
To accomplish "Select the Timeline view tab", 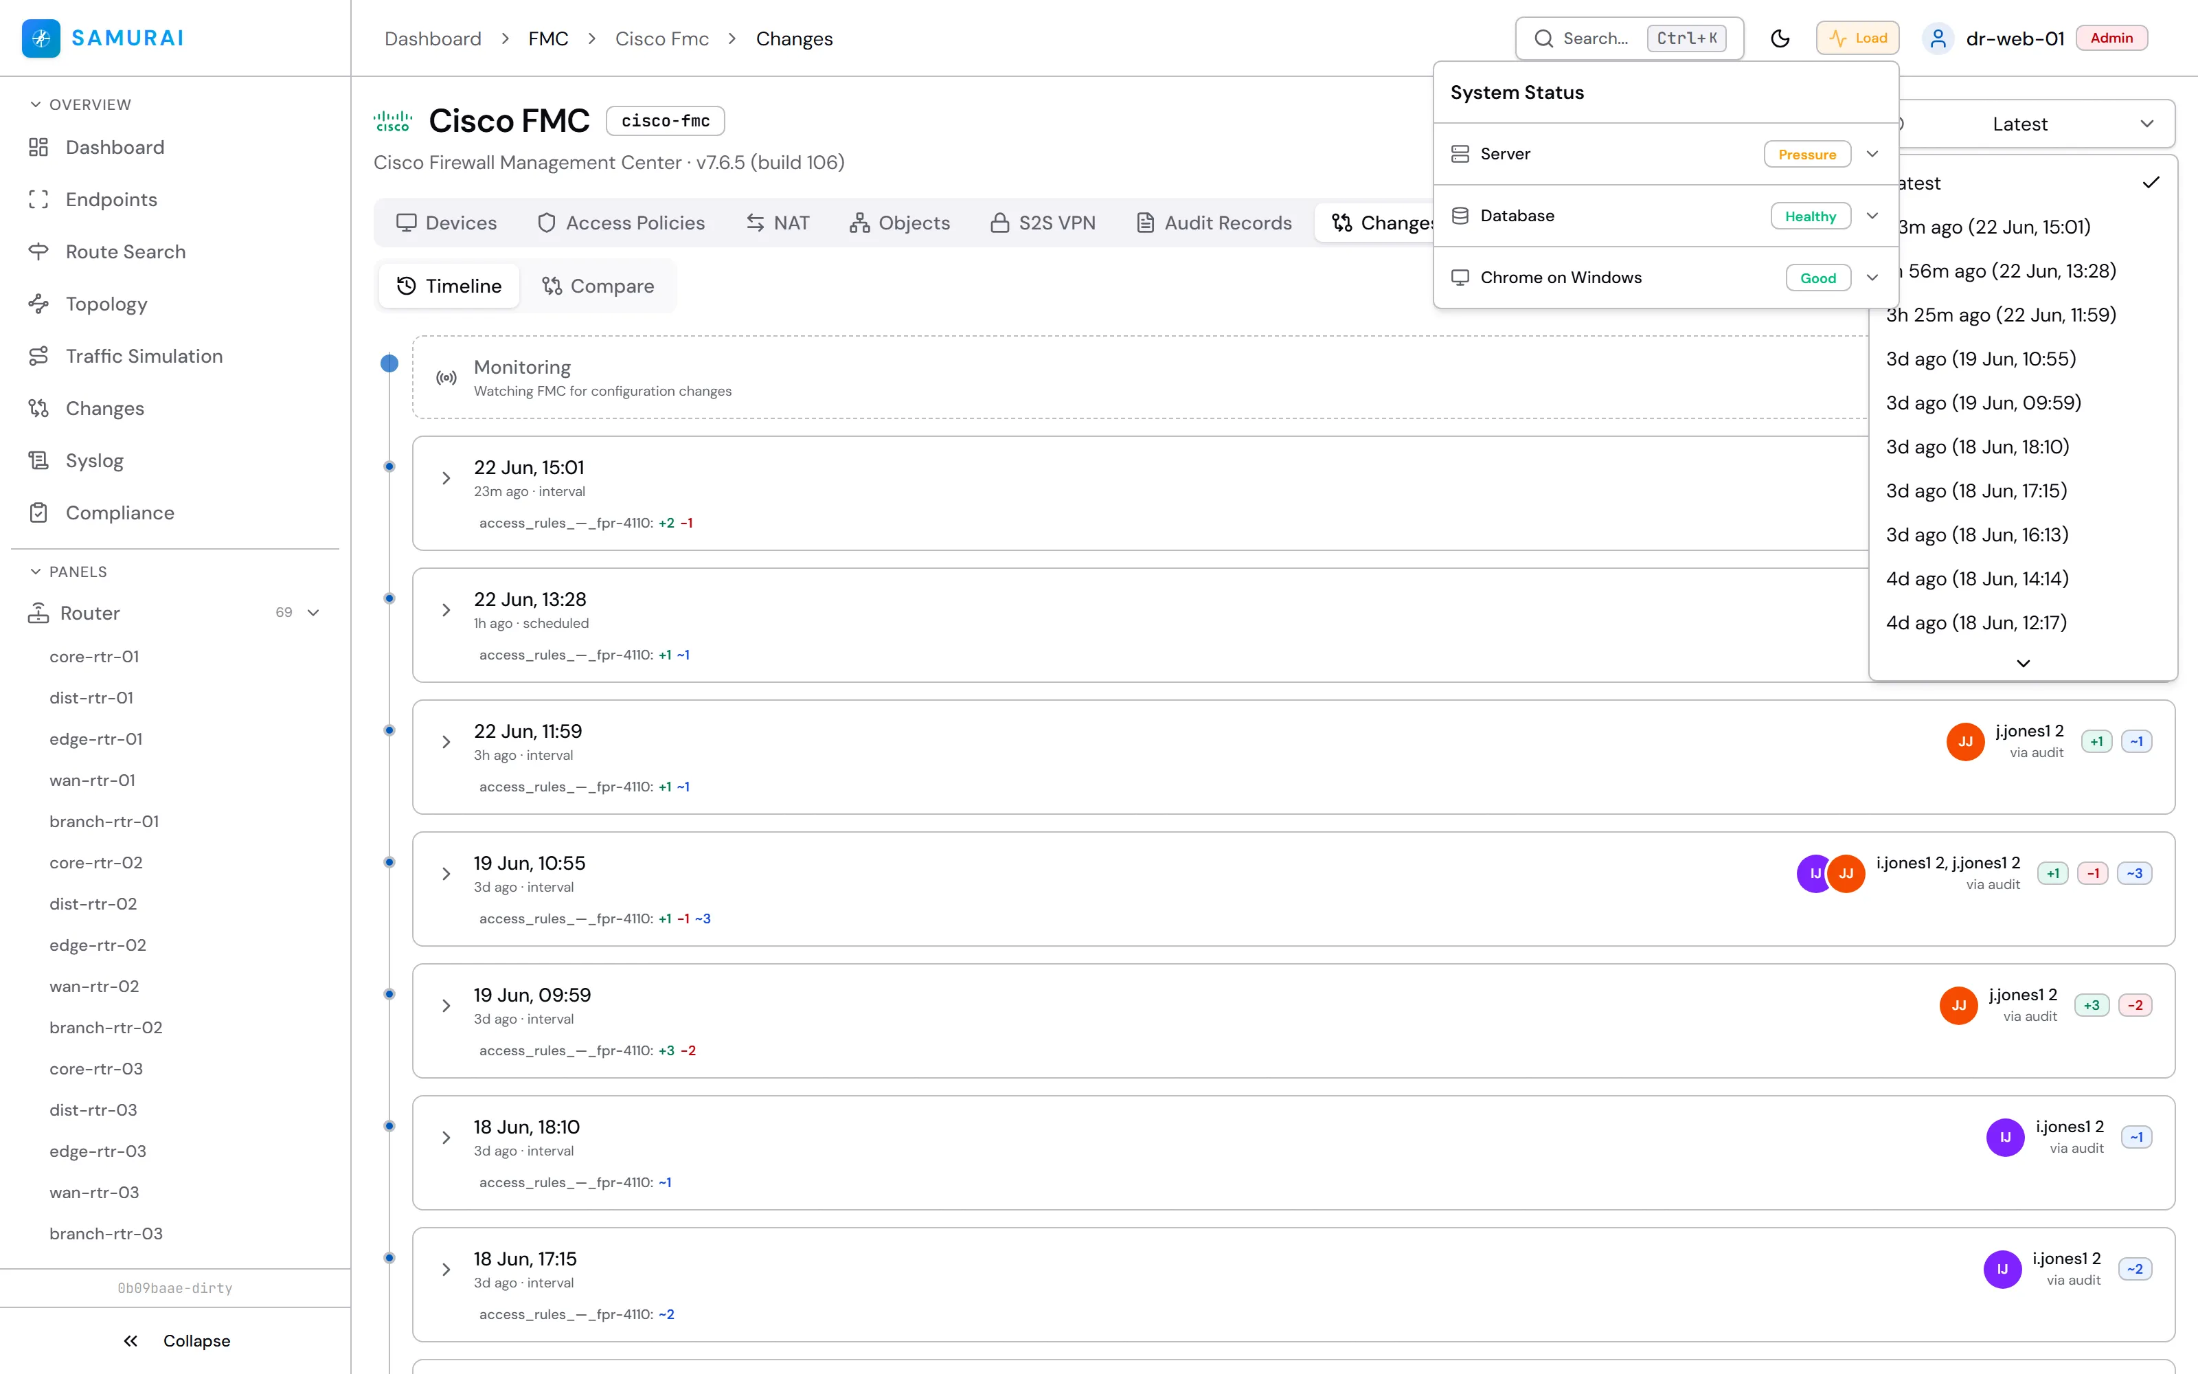I will 450,286.
